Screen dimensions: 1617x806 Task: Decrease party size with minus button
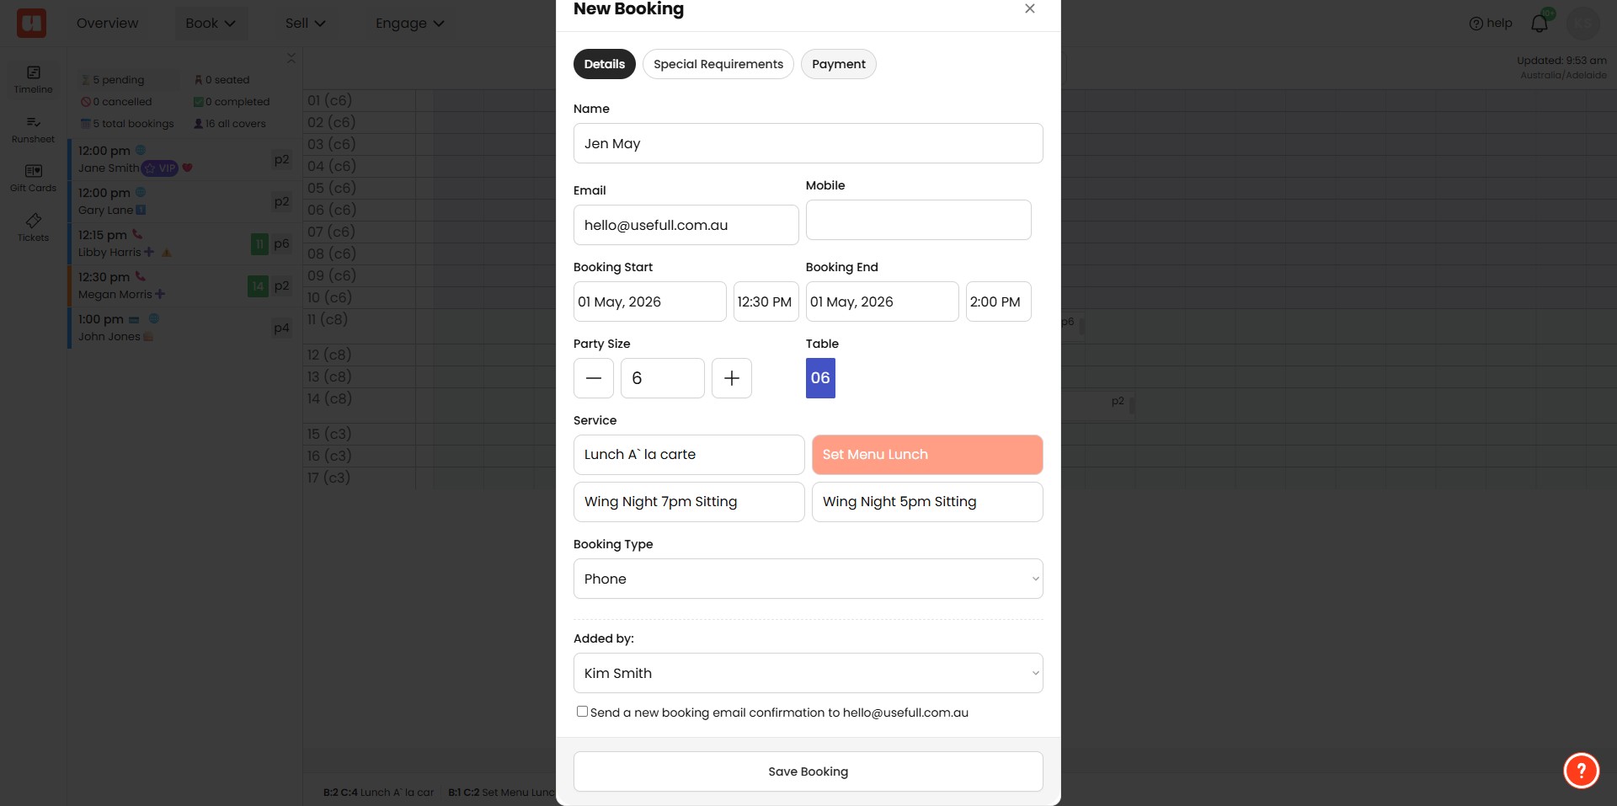(x=594, y=378)
